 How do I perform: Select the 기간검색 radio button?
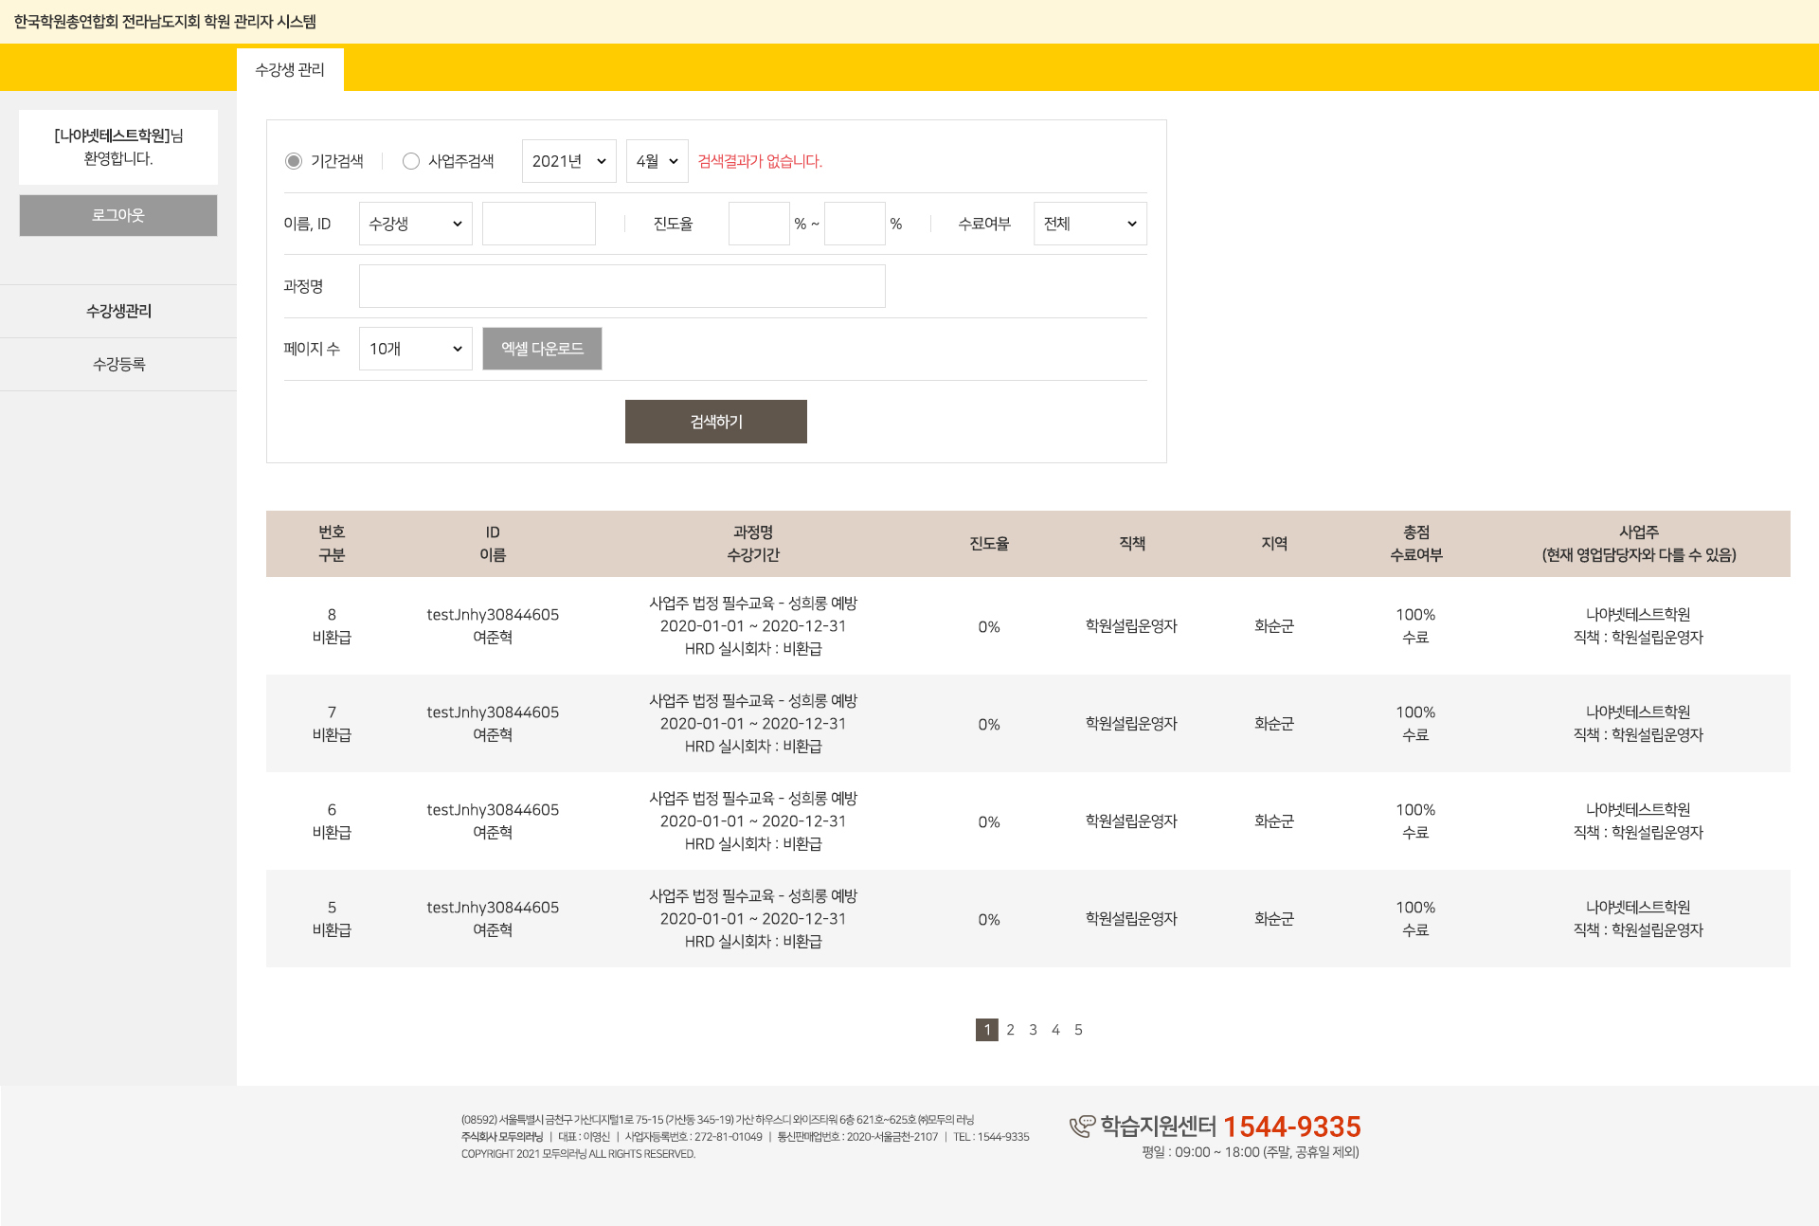(x=294, y=161)
